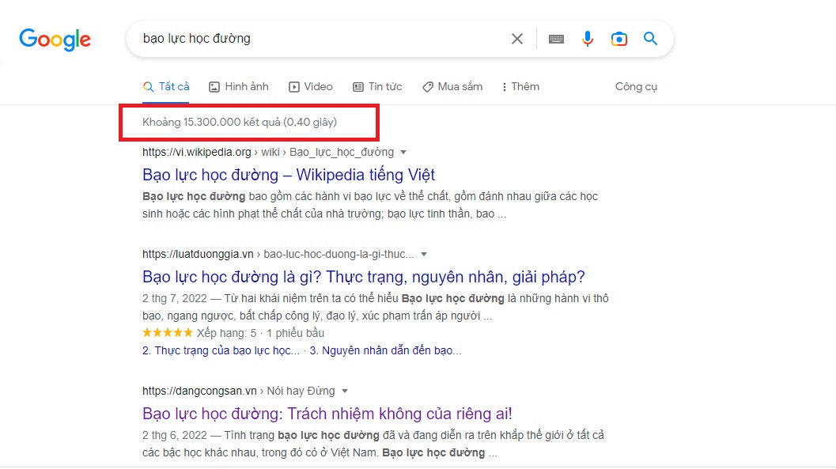
Task: Open the on-screen keyboard icon
Action: click(556, 39)
